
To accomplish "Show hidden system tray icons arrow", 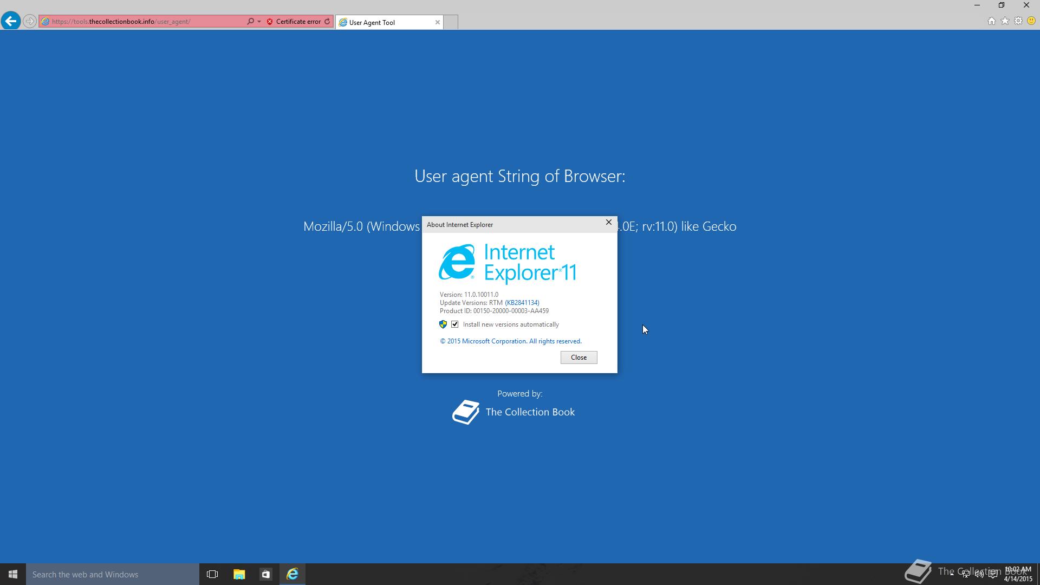I will [952, 574].
